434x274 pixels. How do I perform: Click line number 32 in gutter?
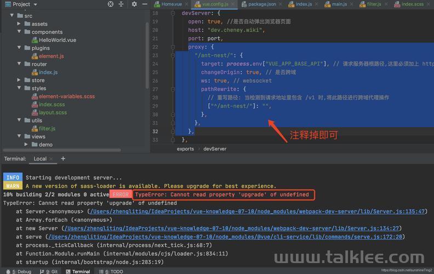(x=156, y=132)
